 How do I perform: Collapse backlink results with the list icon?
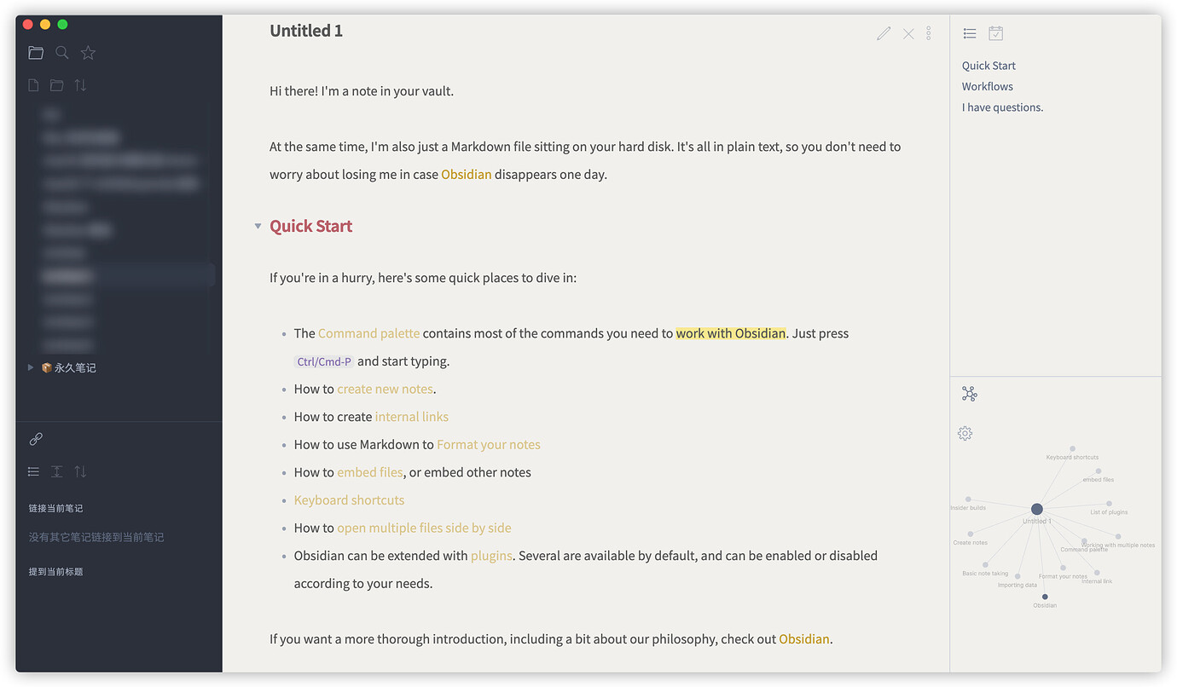pos(32,471)
